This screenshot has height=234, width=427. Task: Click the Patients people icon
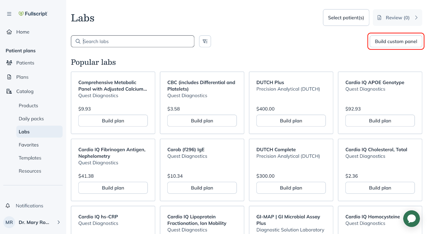pyautogui.click(x=9, y=63)
